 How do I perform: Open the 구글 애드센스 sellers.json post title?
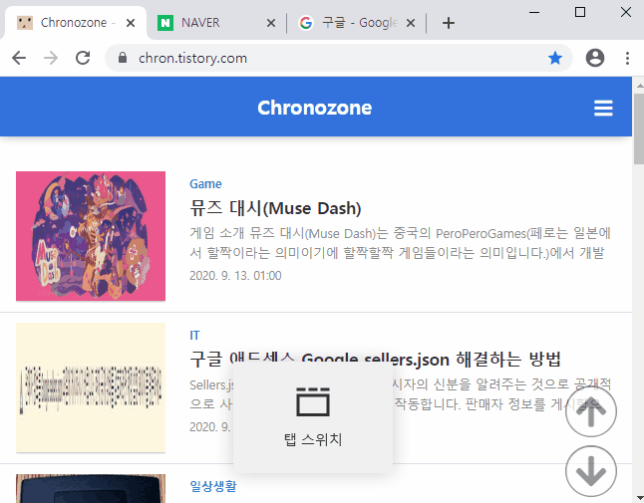coord(375,360)
